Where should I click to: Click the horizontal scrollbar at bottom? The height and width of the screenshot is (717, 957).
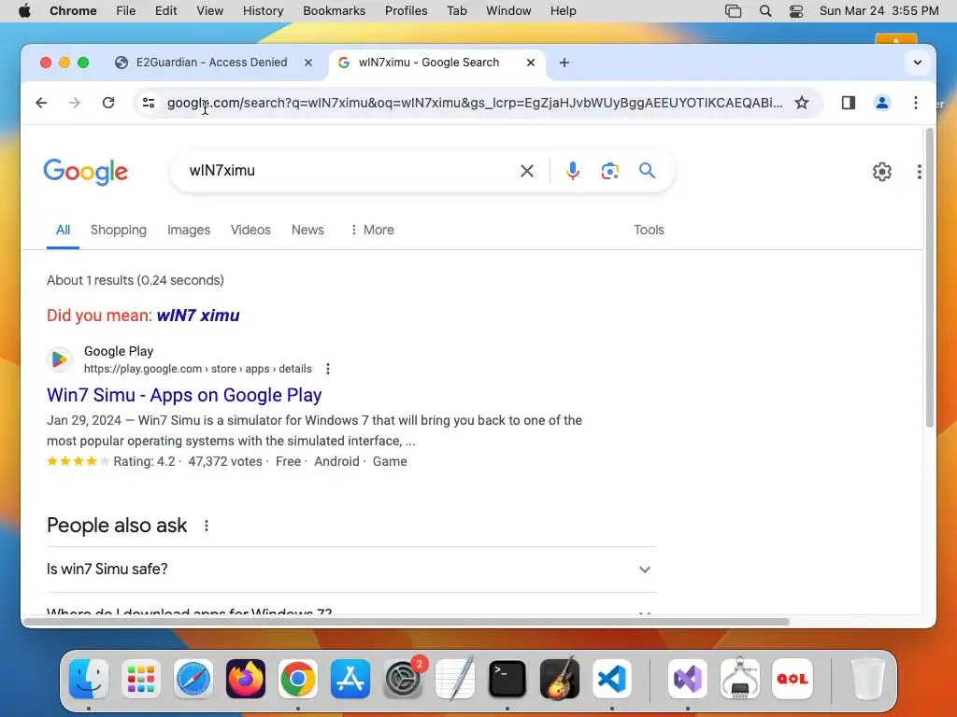(x=406, y=622)
